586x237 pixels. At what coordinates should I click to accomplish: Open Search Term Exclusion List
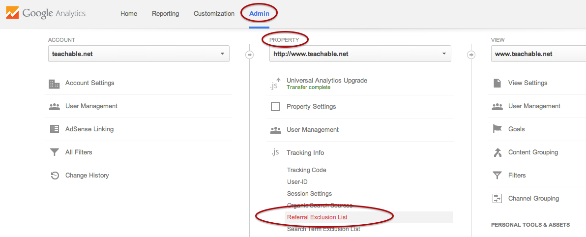323,229
